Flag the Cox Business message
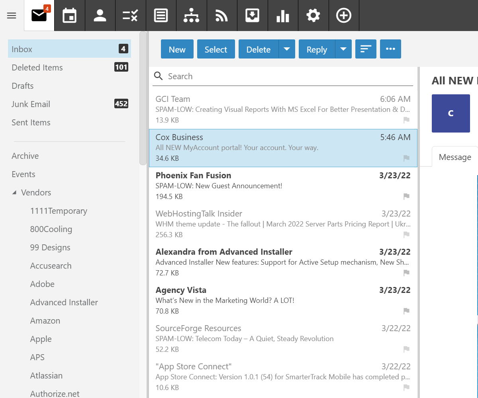478x398 pixels. click(406, 158)
